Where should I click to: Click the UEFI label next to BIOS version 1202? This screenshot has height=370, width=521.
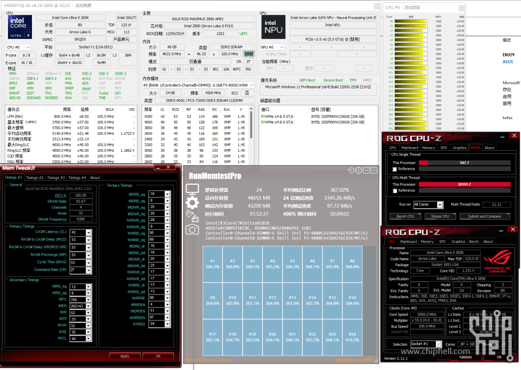tap(243, 34)
